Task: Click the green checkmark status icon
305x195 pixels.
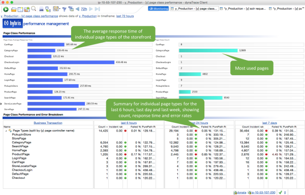Action: tap(280, 192)
